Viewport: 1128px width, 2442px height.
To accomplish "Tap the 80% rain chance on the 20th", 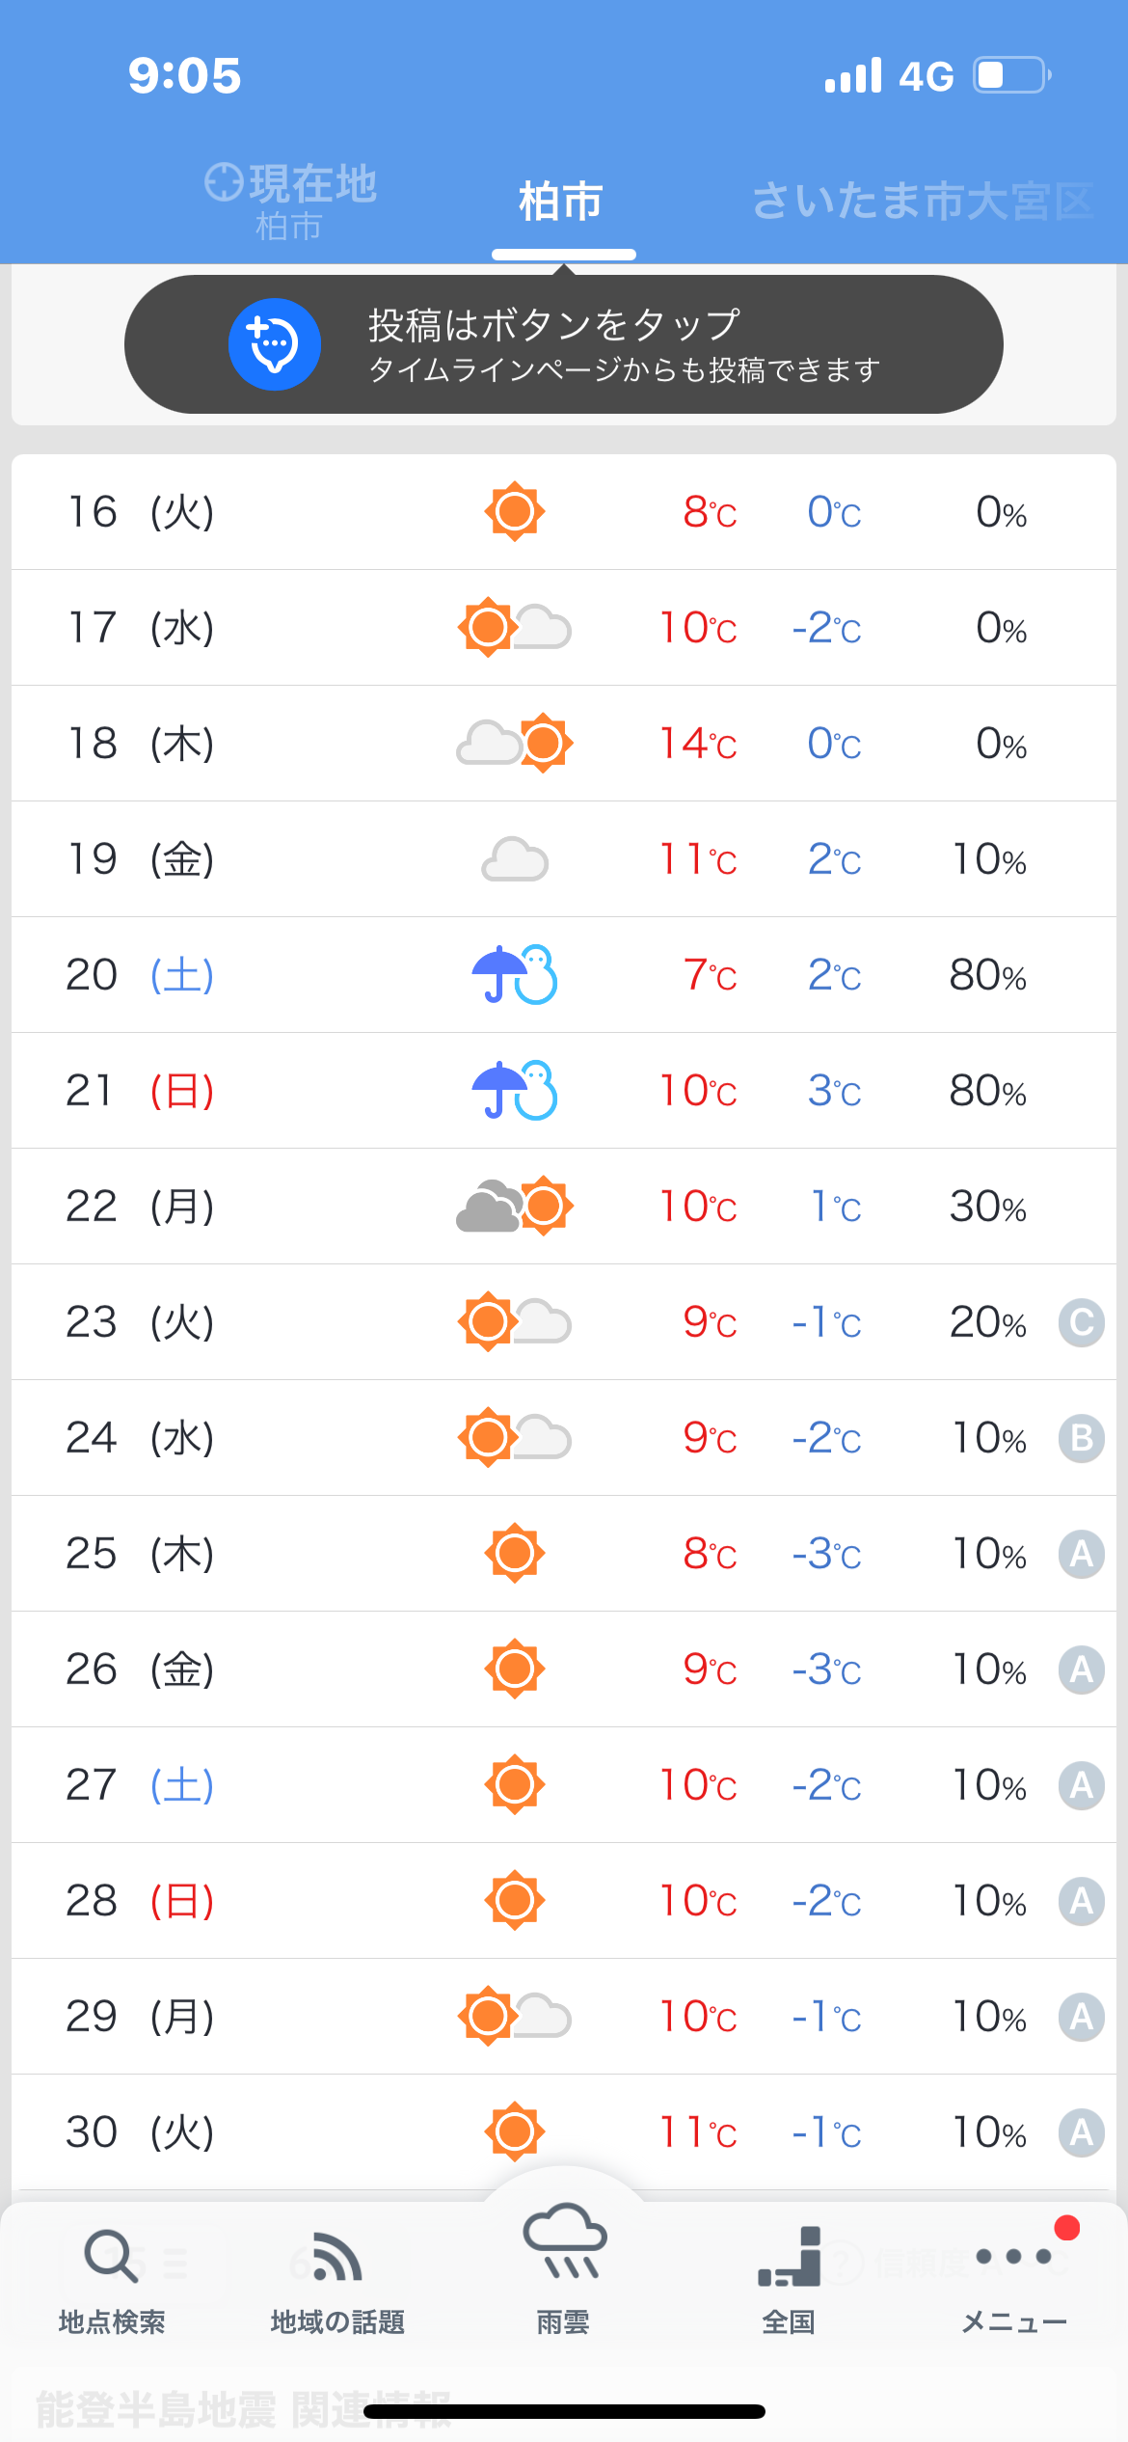I will (x=987, y=975).
